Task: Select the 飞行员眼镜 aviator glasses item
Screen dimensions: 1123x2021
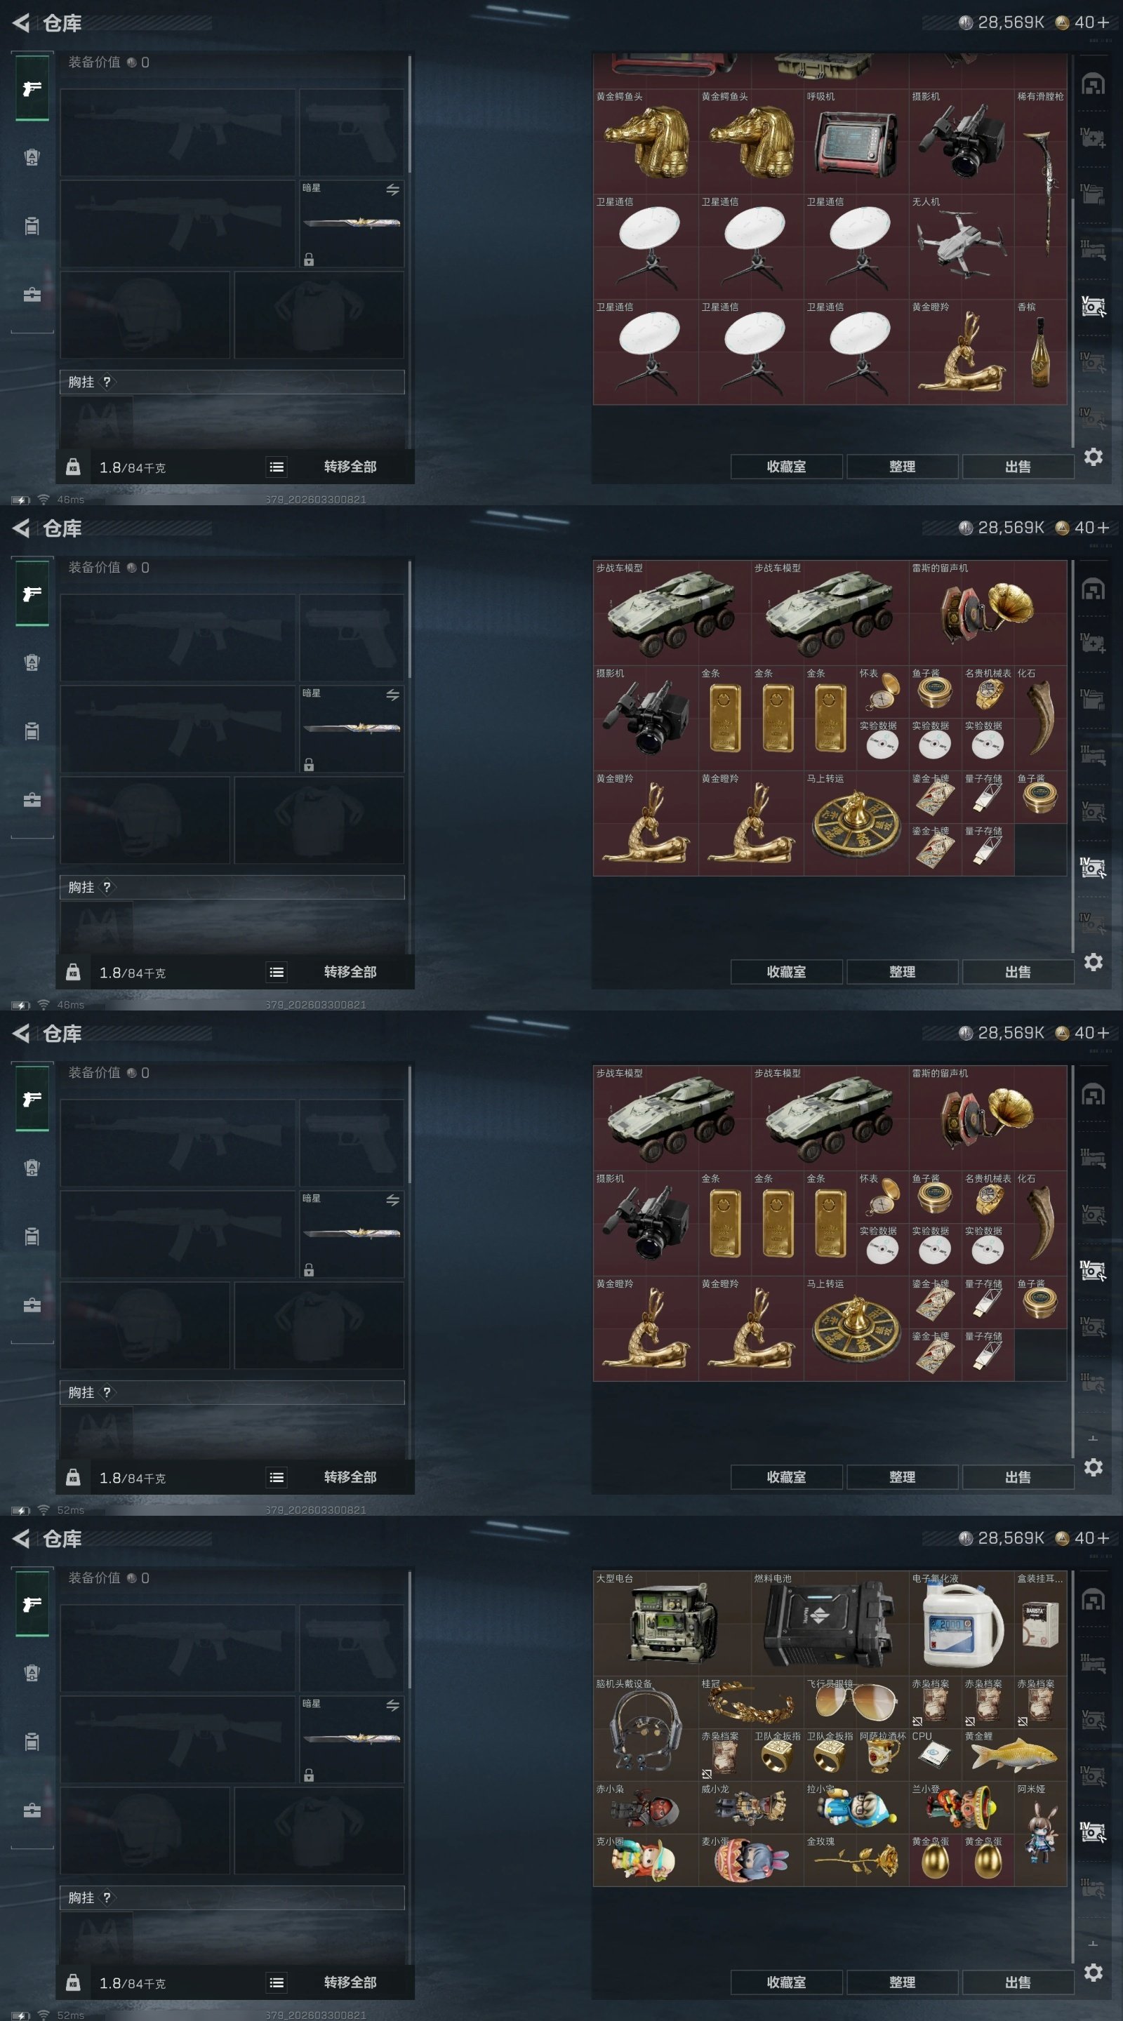Action: 856,1702
